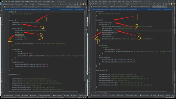Open the Build menu in the left window
Screen dimensions: 176x99
click(32, 1)
